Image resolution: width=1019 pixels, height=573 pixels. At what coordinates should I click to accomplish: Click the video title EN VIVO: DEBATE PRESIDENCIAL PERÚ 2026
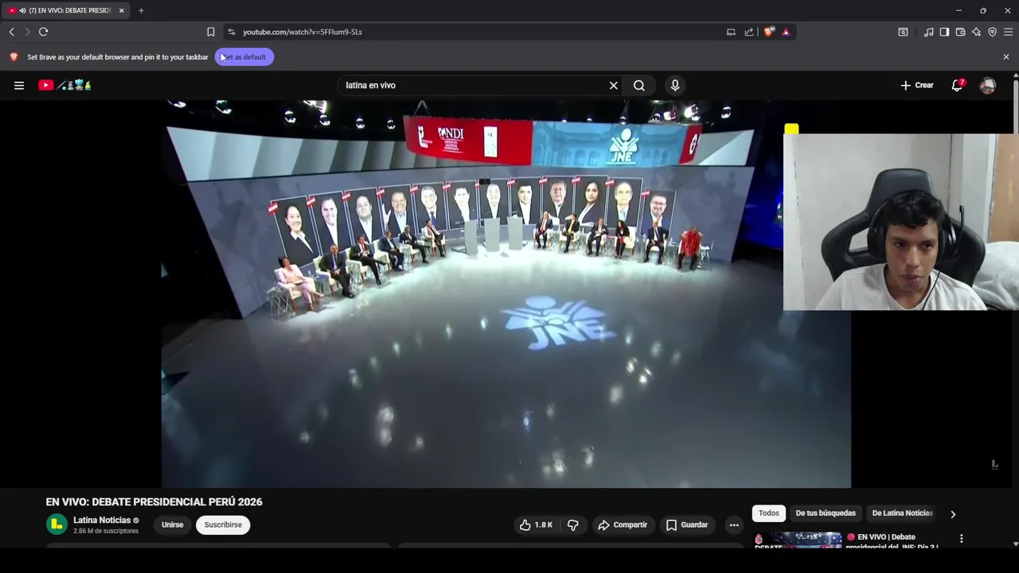click(154, 502)
